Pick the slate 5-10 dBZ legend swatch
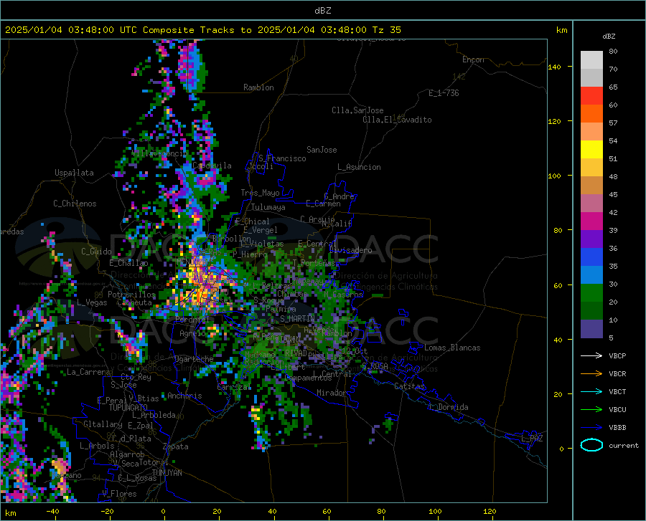Screen dimensions: 646x521 (591, 329)
